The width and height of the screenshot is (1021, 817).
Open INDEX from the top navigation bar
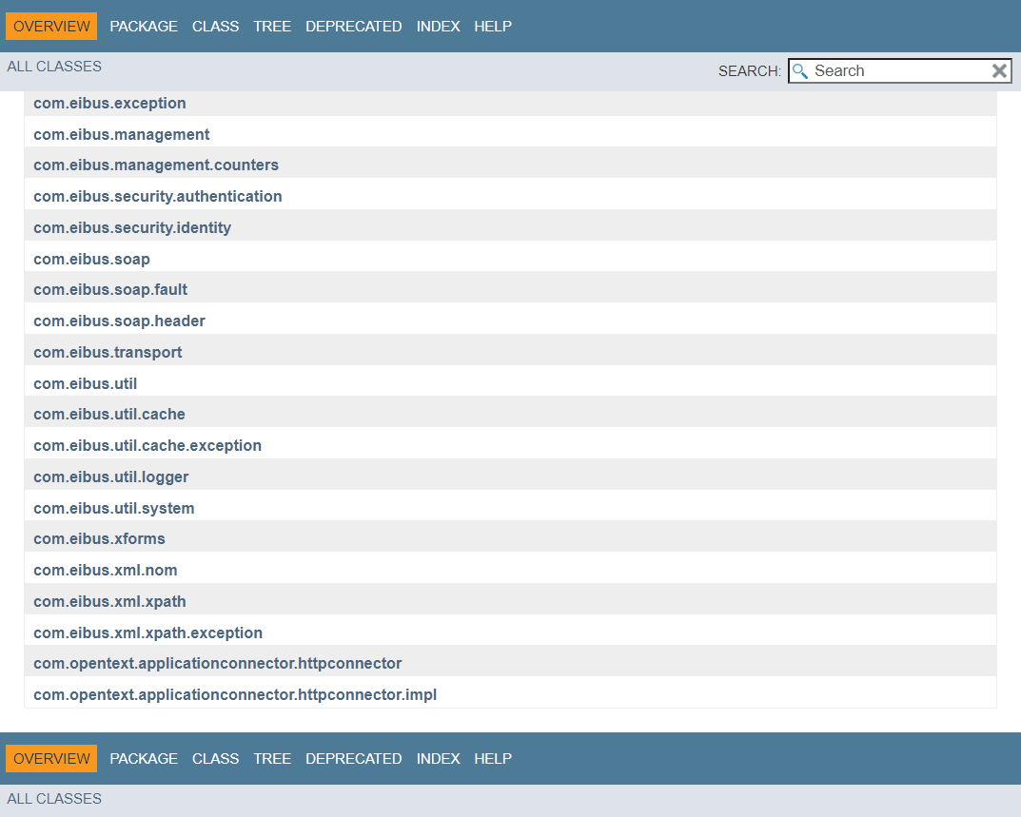(x=438, y=27)
